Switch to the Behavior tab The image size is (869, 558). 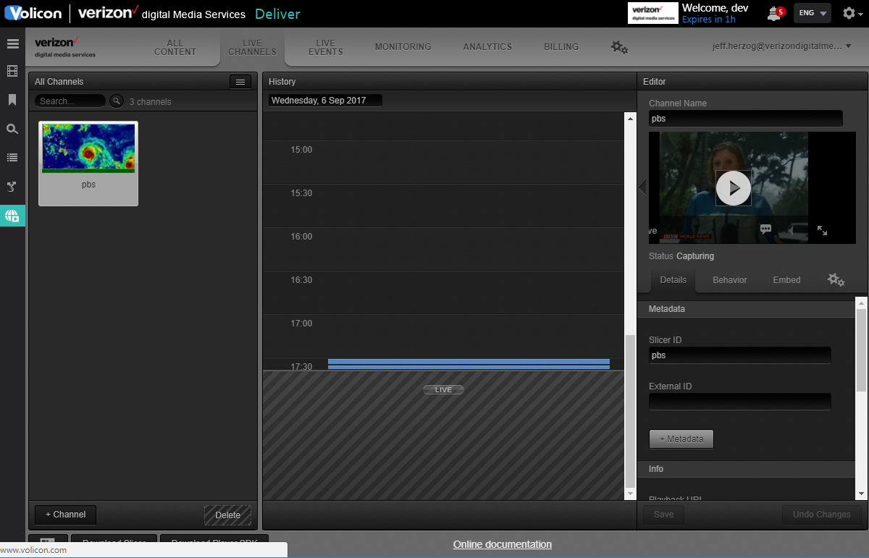729,279
